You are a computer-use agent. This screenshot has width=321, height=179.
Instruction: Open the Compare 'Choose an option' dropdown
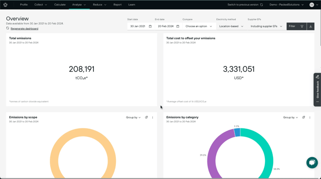pos(199,26)
